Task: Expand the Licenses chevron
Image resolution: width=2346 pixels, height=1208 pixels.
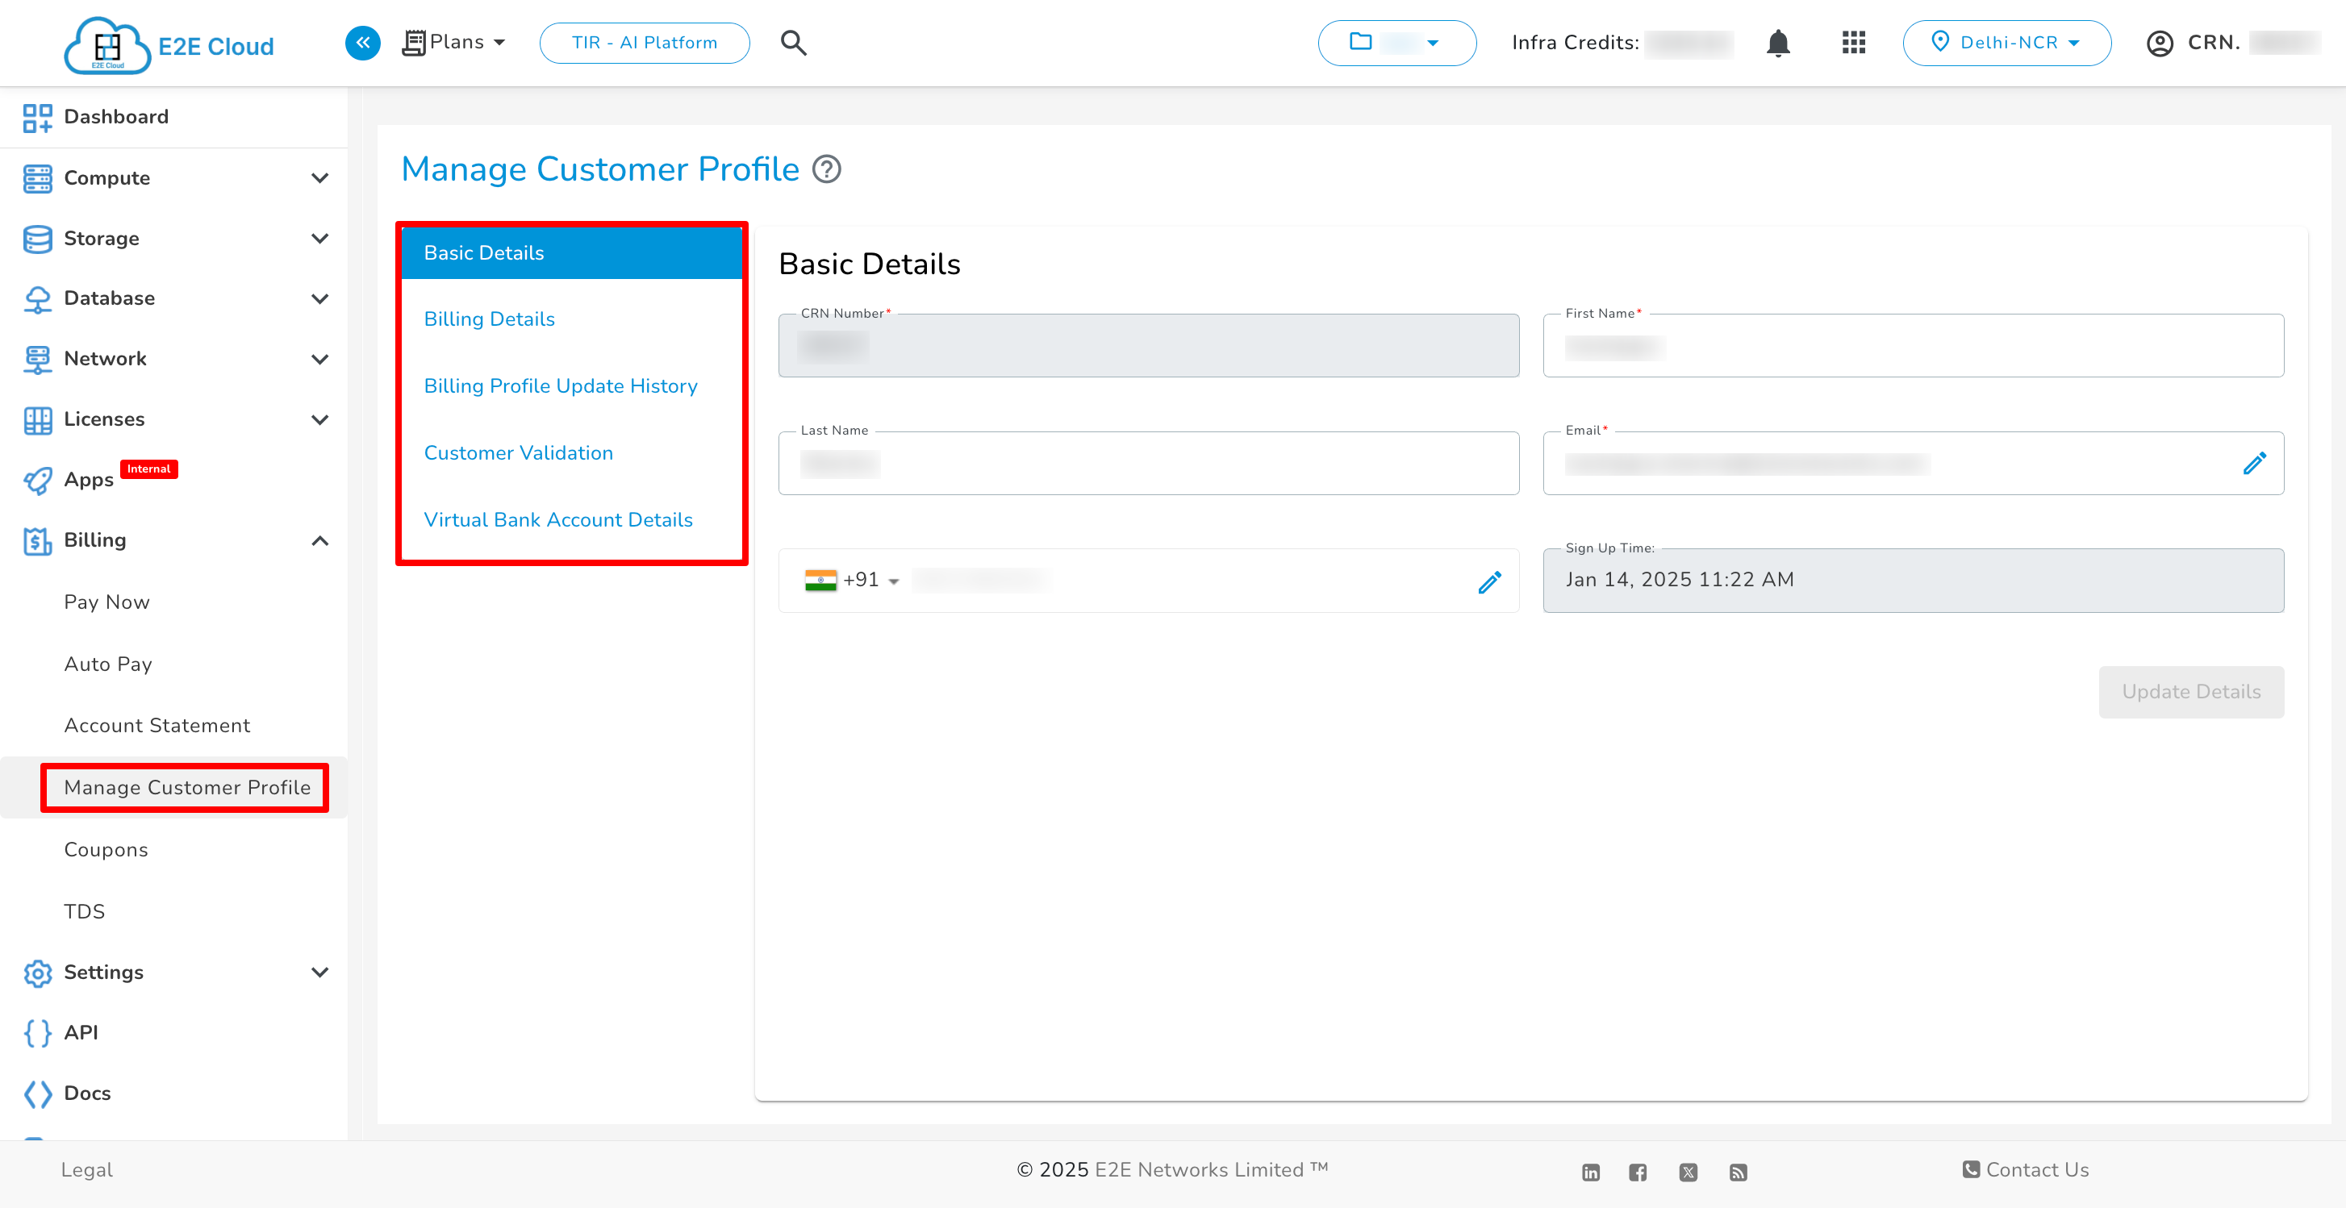Action: [x=319, y=419]
